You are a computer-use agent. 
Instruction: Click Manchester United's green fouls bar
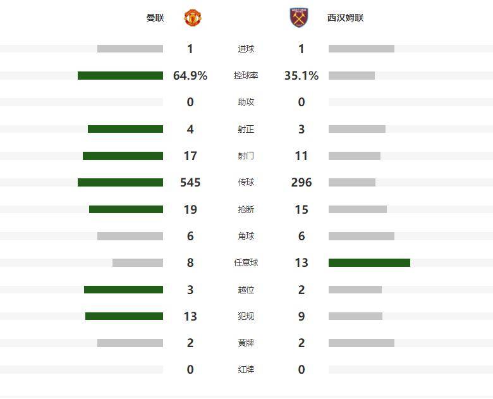(124, 316)
